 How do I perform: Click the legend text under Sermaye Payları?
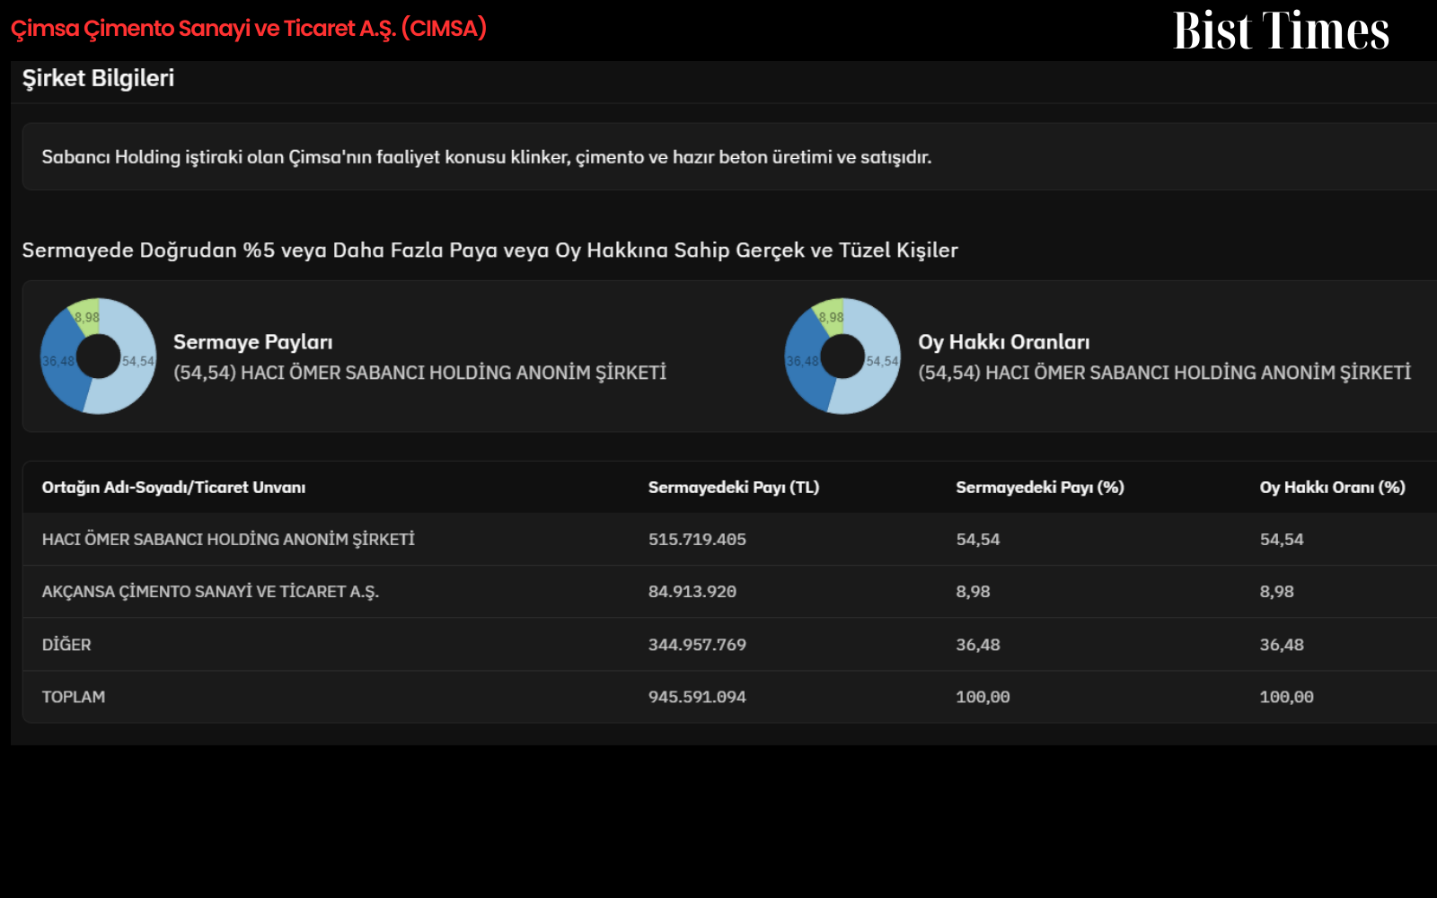point(420,373)
